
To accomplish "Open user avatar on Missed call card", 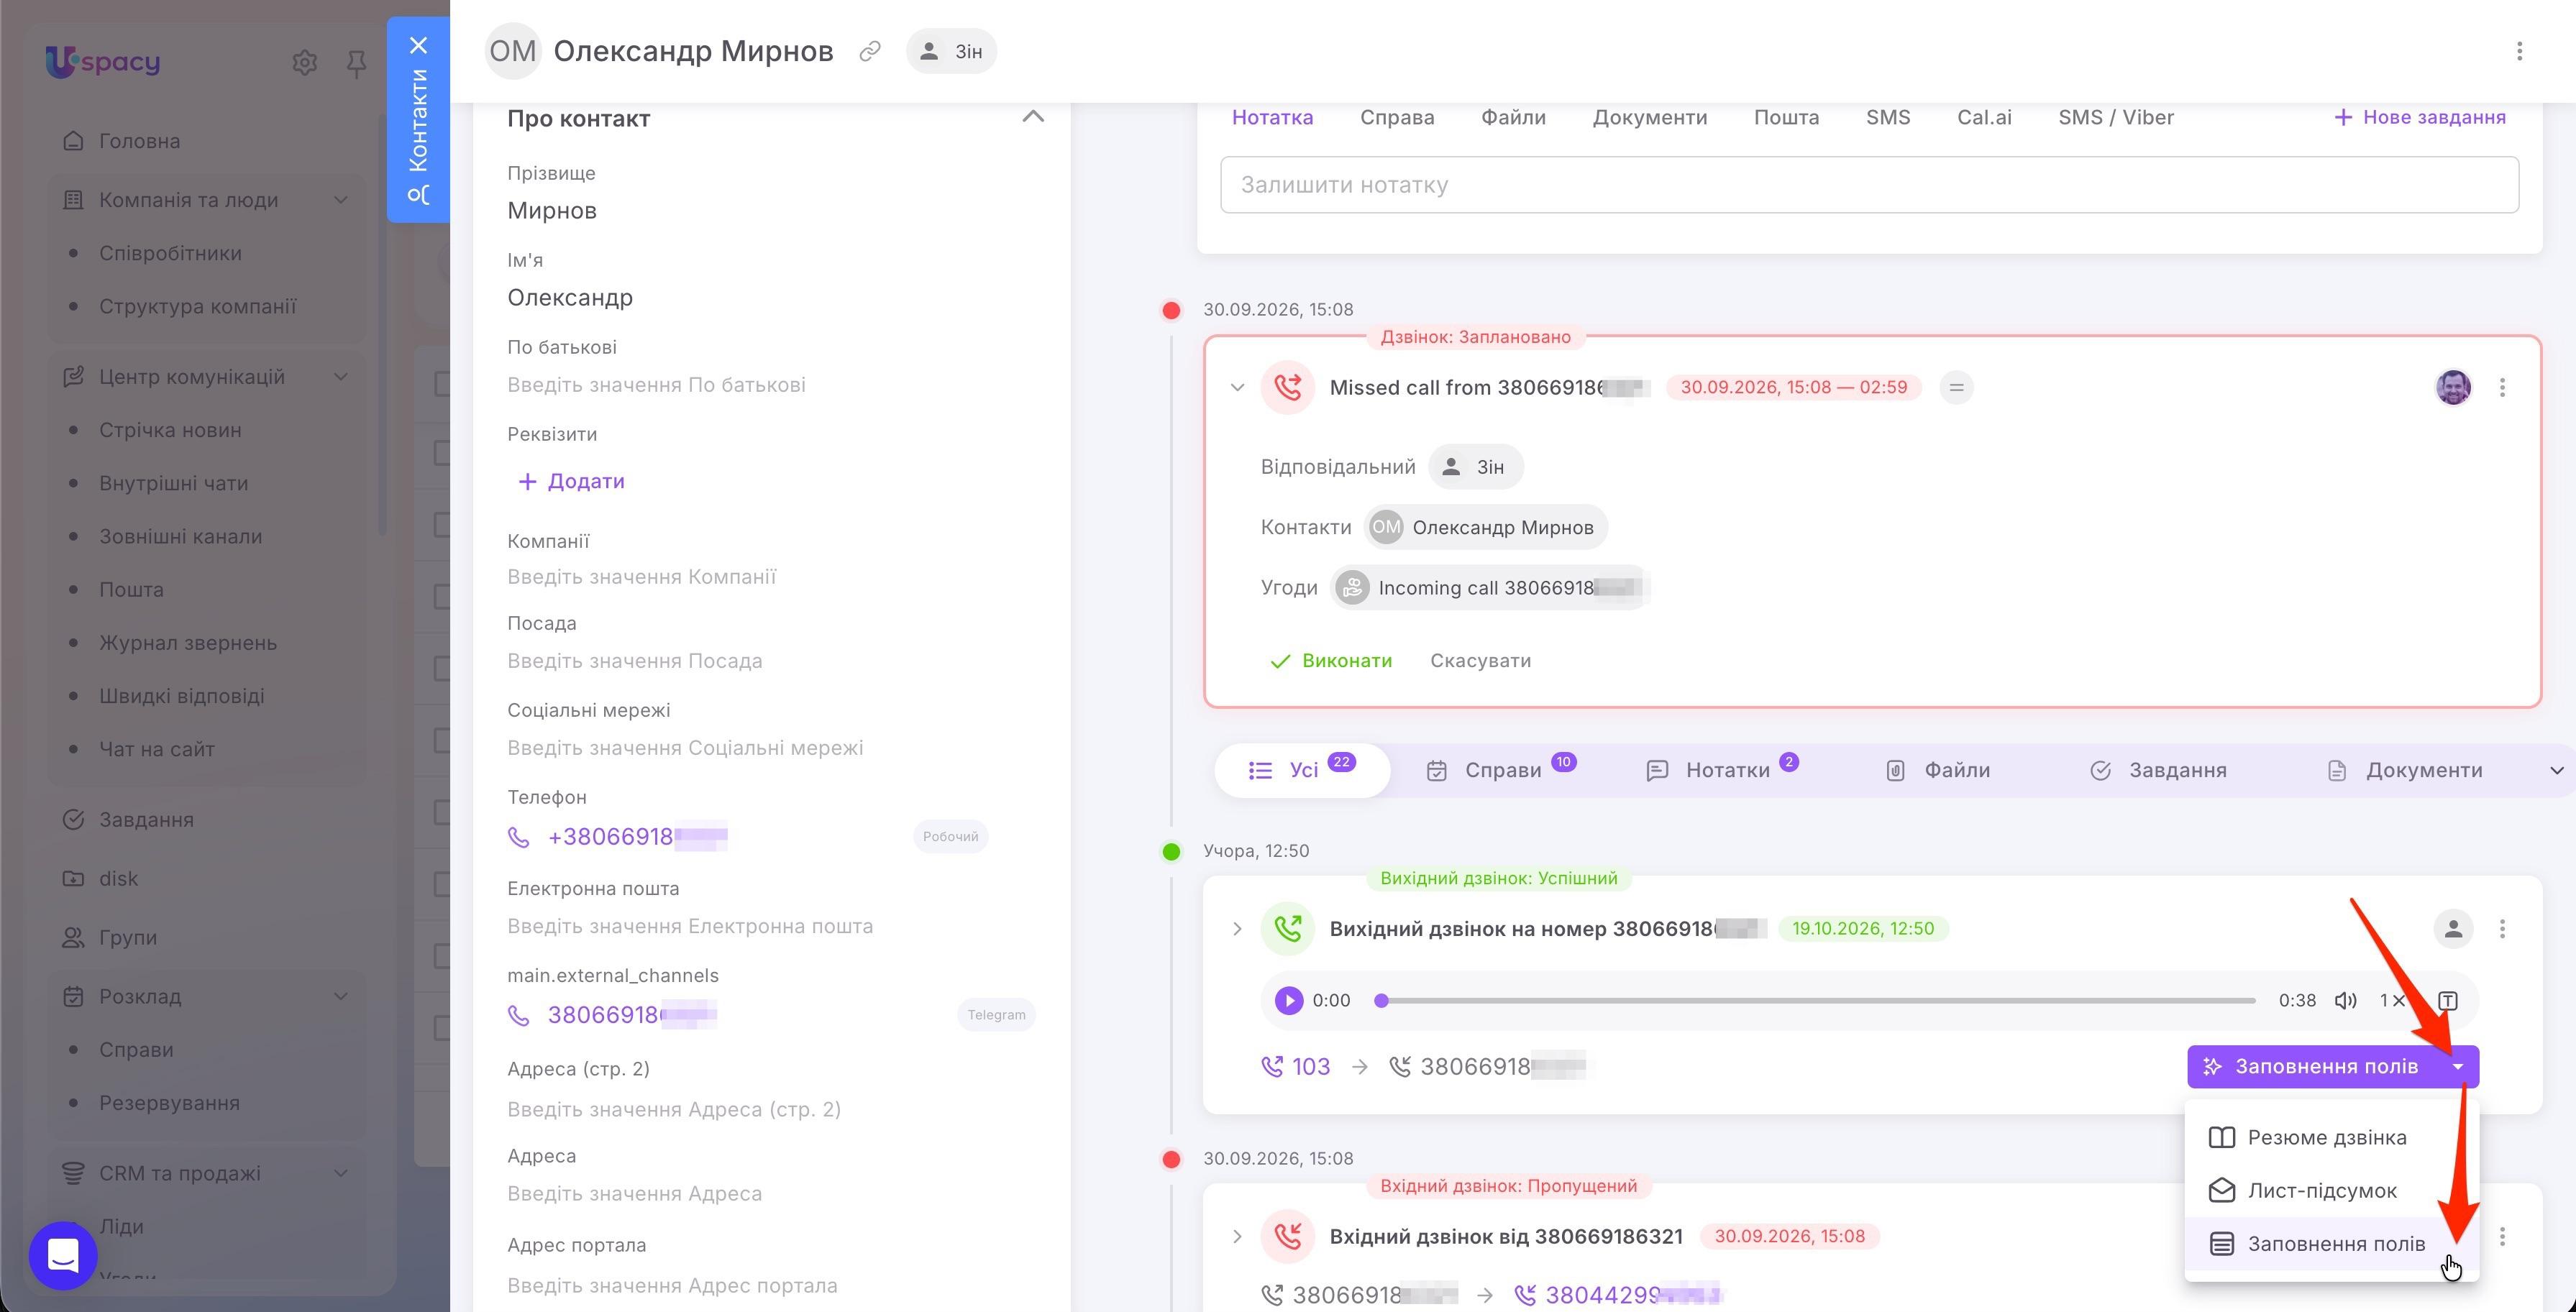I will (2453, 387).
